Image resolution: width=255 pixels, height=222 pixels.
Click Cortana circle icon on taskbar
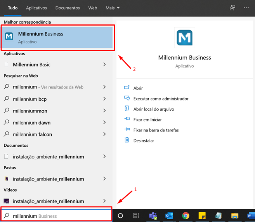[120, 216]
